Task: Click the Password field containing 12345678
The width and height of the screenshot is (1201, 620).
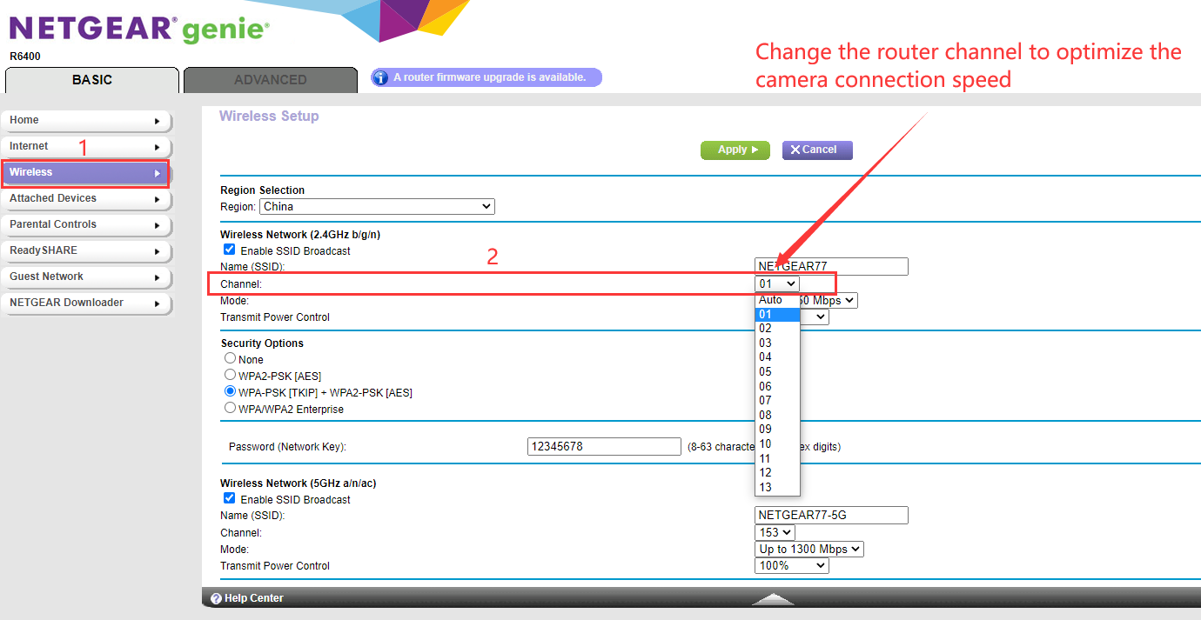Action: [604, 446]
